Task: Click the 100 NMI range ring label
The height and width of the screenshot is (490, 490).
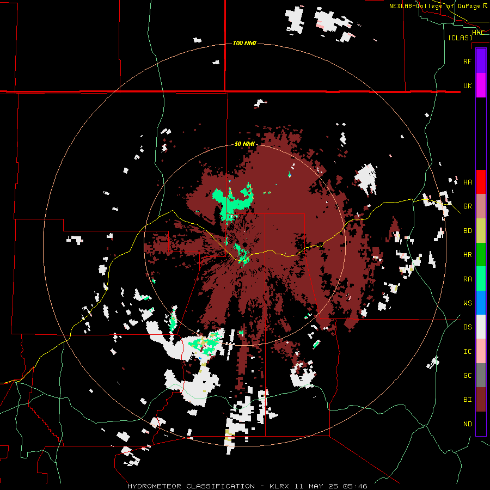Action: [x=244, y=43]
